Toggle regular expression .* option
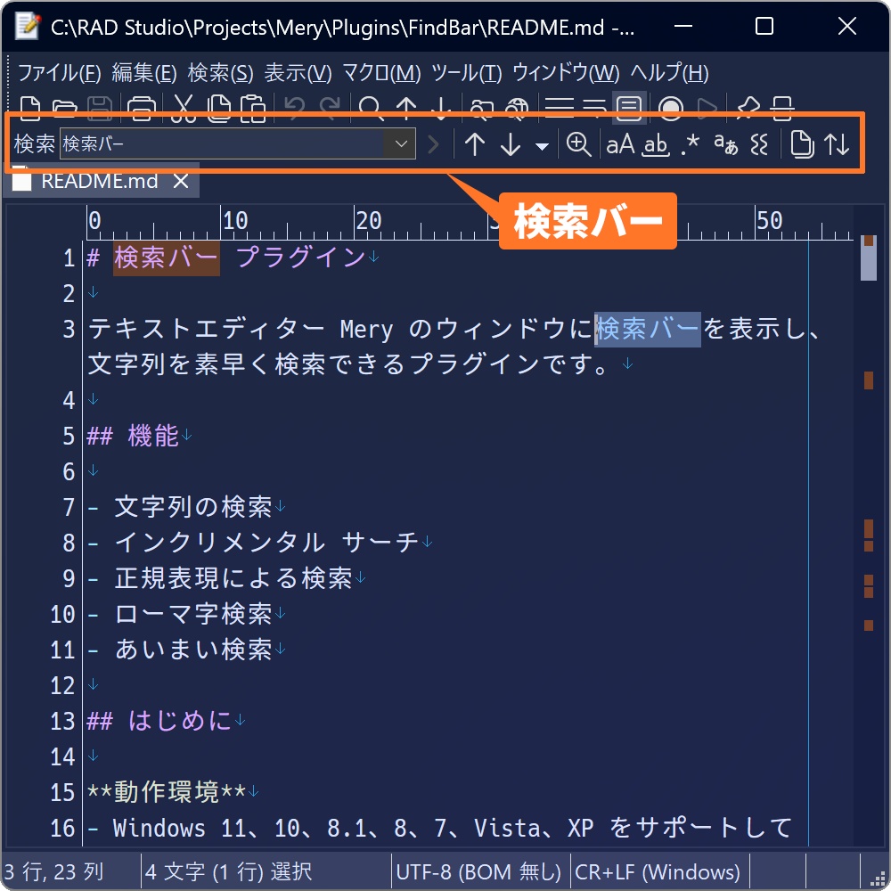Image resolution: width=891 pixels, height=891 pixels. click(x=690, y=144)
